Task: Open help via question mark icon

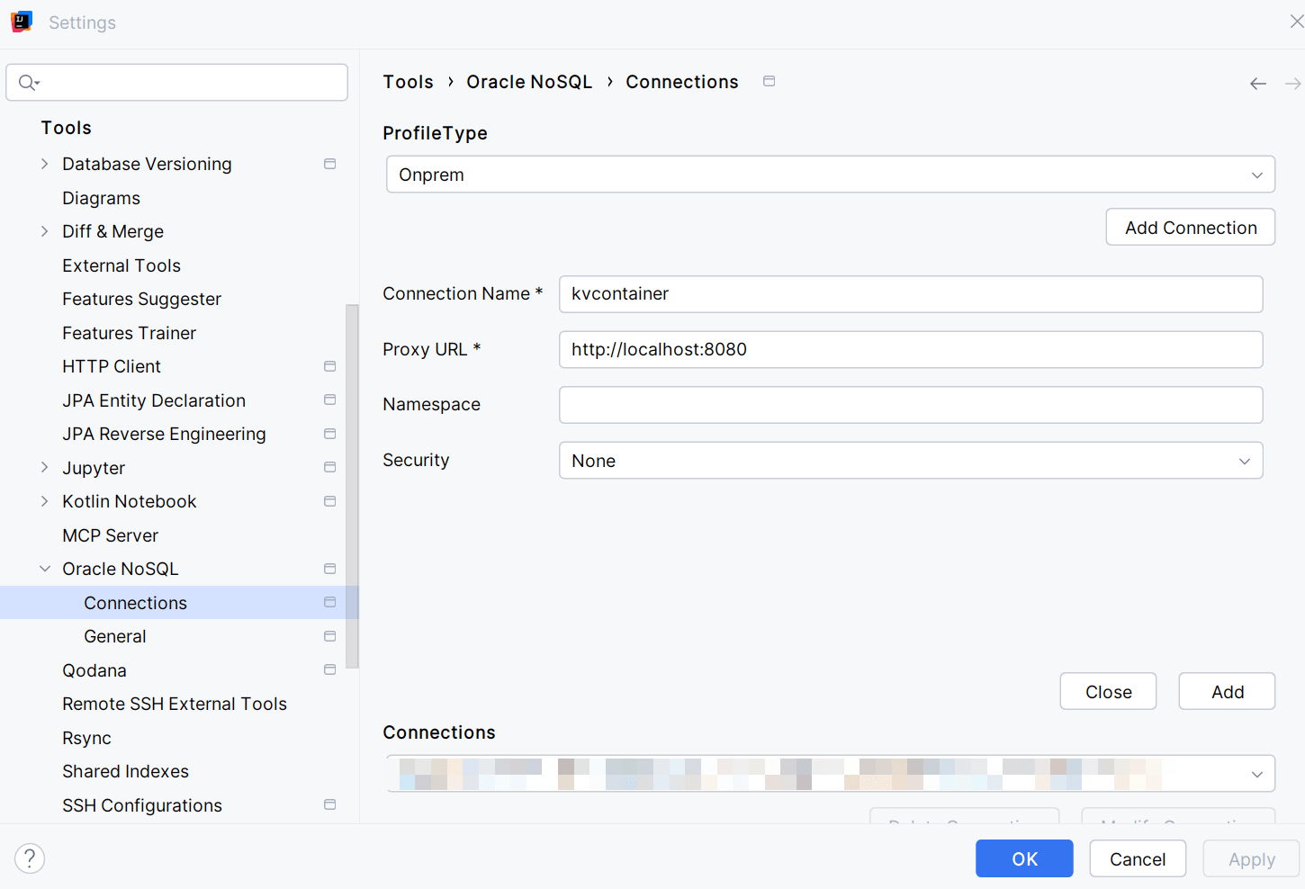Action: 30,858
